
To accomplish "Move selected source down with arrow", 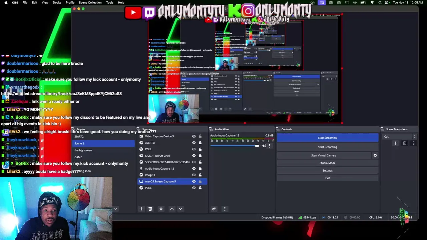I will click(180, 209).
